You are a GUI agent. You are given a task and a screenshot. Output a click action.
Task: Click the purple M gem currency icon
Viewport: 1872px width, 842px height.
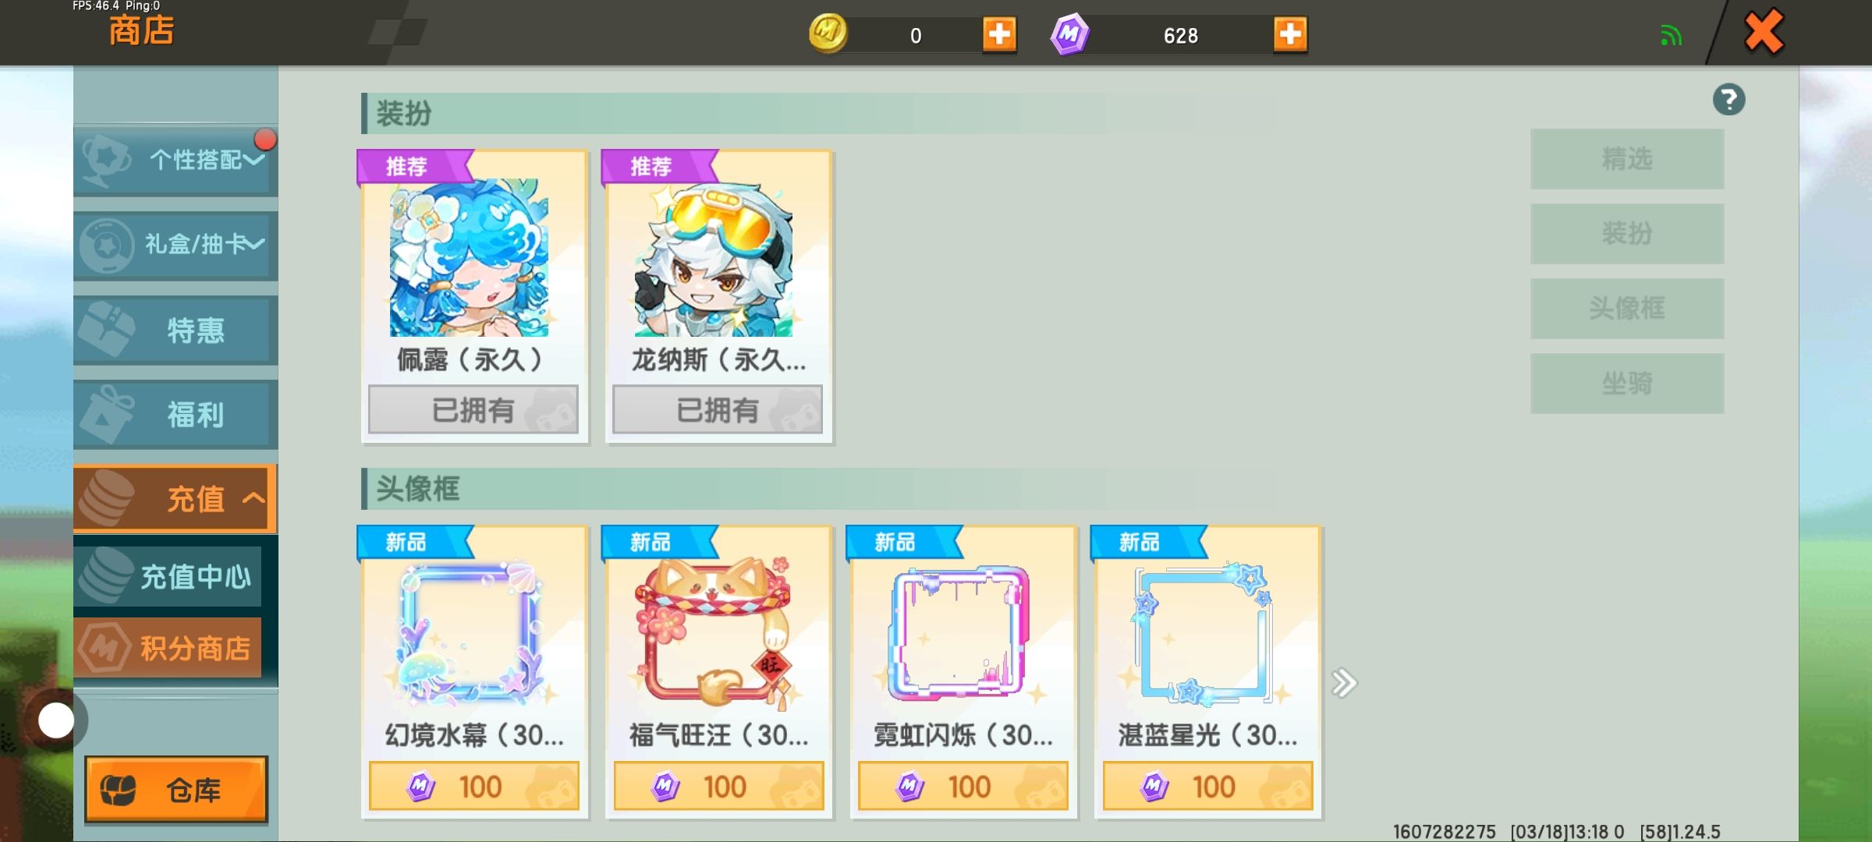(x=1069, y=34)
